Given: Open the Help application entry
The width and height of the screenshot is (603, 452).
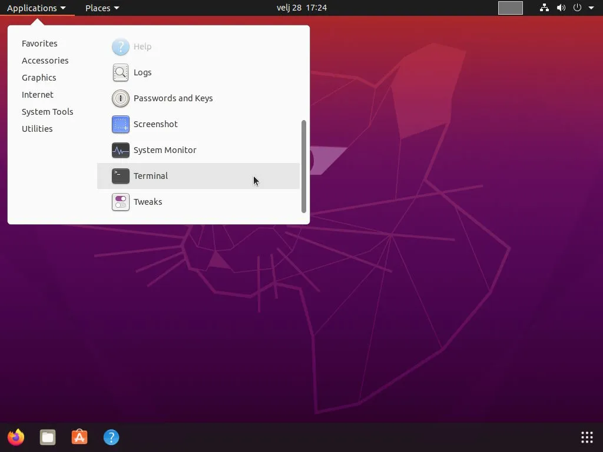Looking at the screenshot, I should [x=142, y=46].
